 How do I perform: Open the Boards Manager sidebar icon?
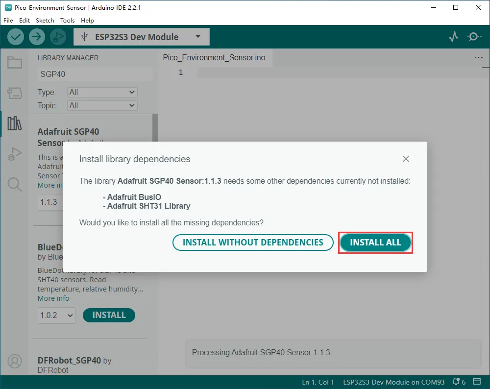point(15,93)
